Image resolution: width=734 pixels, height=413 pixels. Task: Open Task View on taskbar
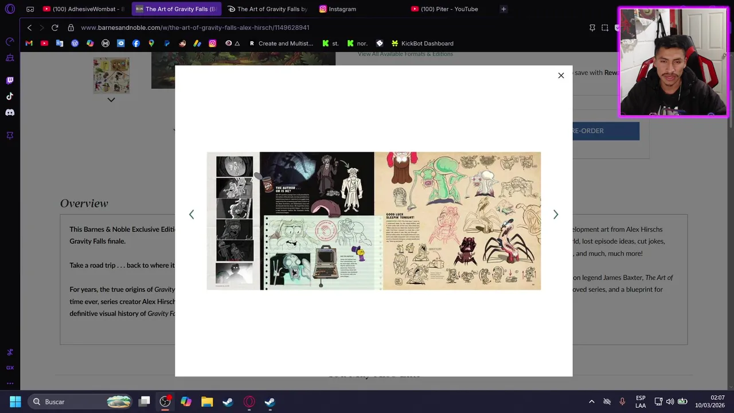pyautogui.click(x=145, y=402)
